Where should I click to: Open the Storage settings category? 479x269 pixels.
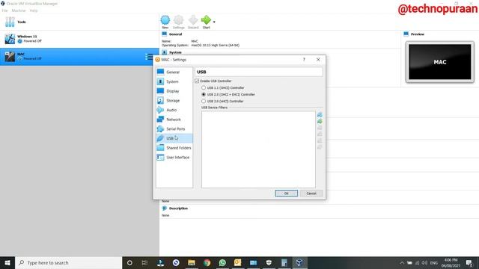click(x=174, y=100)
